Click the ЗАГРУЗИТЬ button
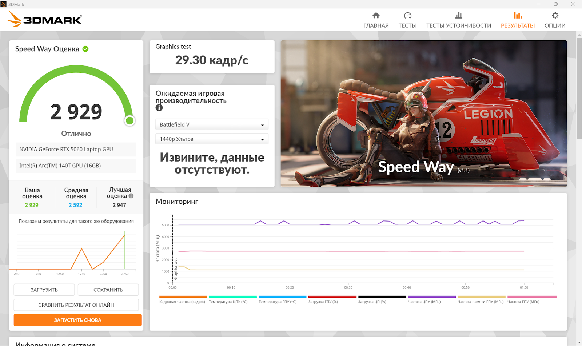 point(44,290)
